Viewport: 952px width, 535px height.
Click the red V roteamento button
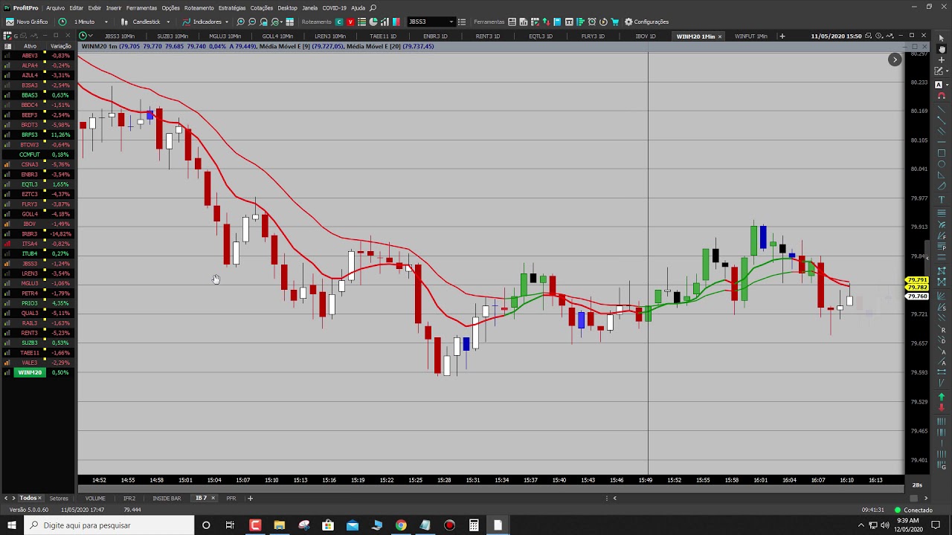350,22
